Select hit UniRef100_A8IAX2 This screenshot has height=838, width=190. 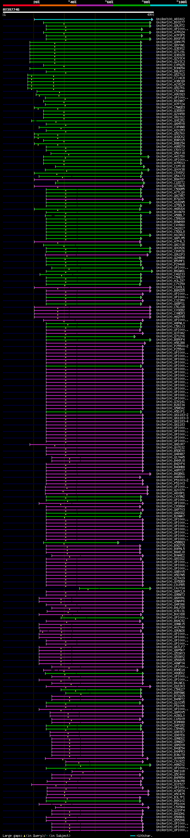pos(170,19)
